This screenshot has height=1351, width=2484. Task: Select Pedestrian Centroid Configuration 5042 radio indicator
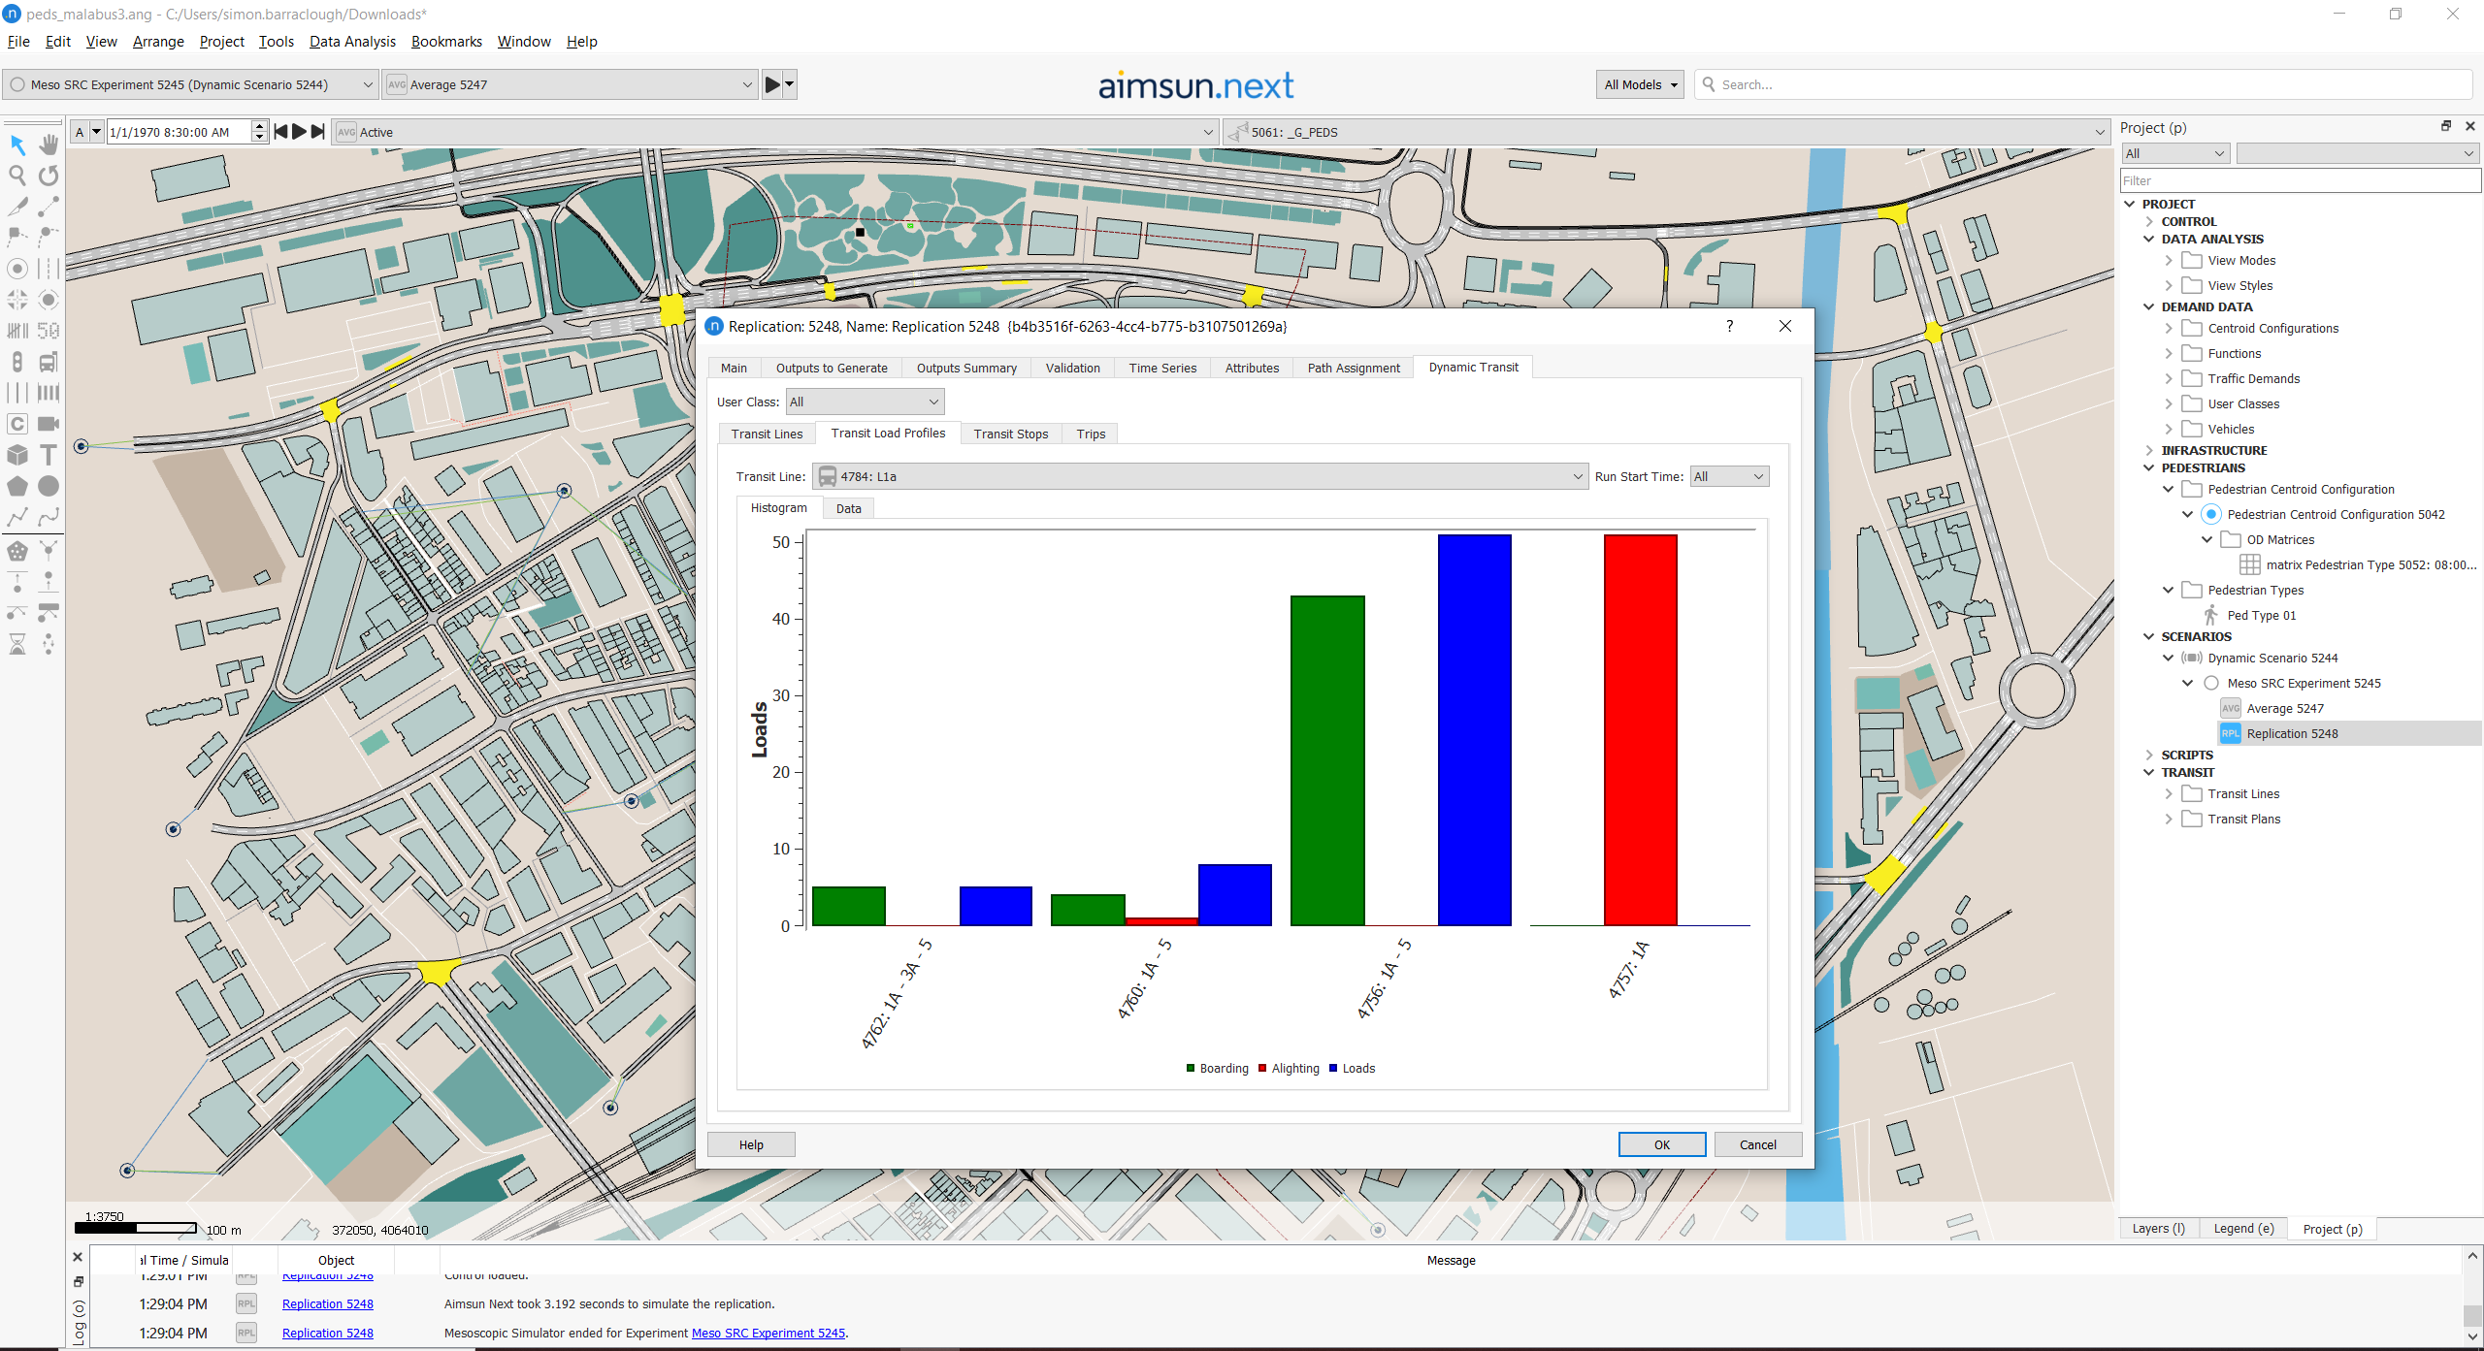point(2211,514)
